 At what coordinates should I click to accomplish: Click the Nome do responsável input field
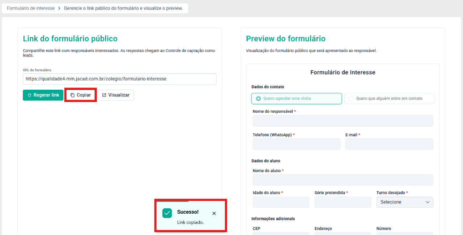343,121
